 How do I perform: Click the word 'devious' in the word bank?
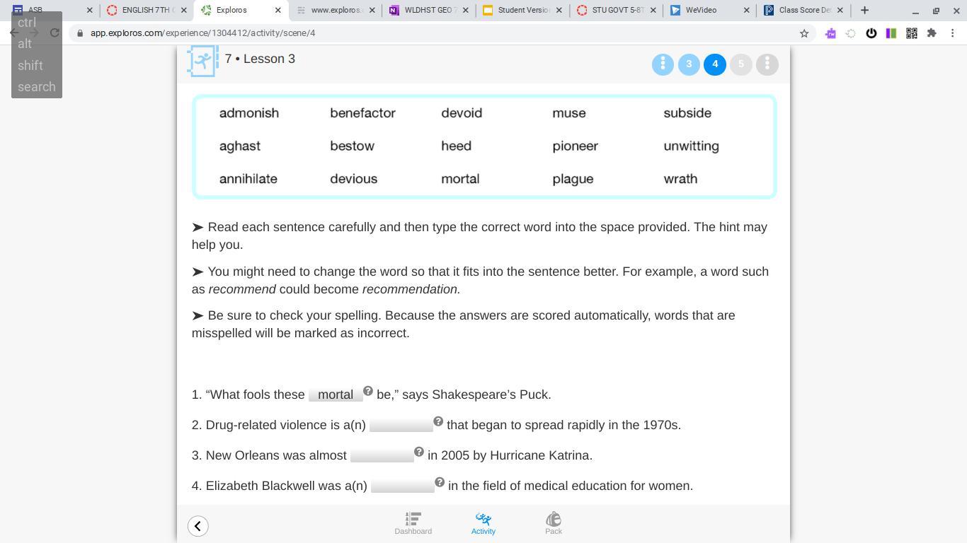tap(354, 179)
